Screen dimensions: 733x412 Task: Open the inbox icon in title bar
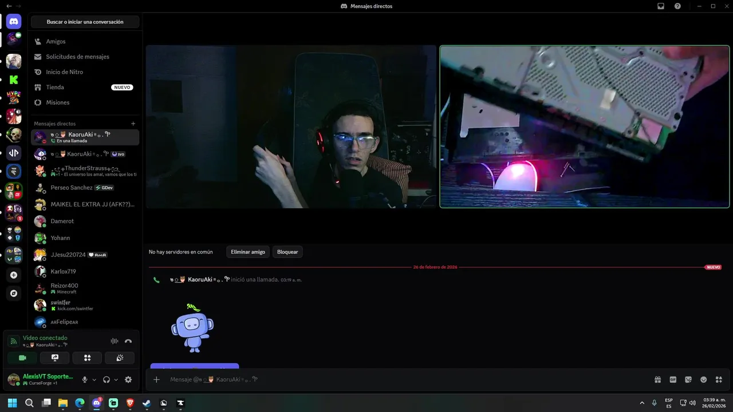click(x=660, y=6)
